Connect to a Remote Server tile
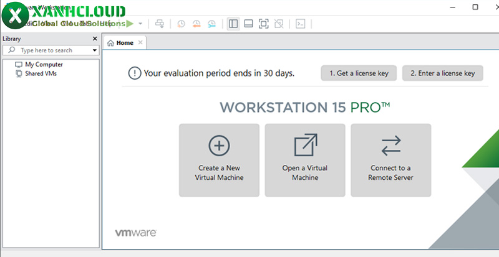This screenshot has width=499, height=257. tap(391, 160)
